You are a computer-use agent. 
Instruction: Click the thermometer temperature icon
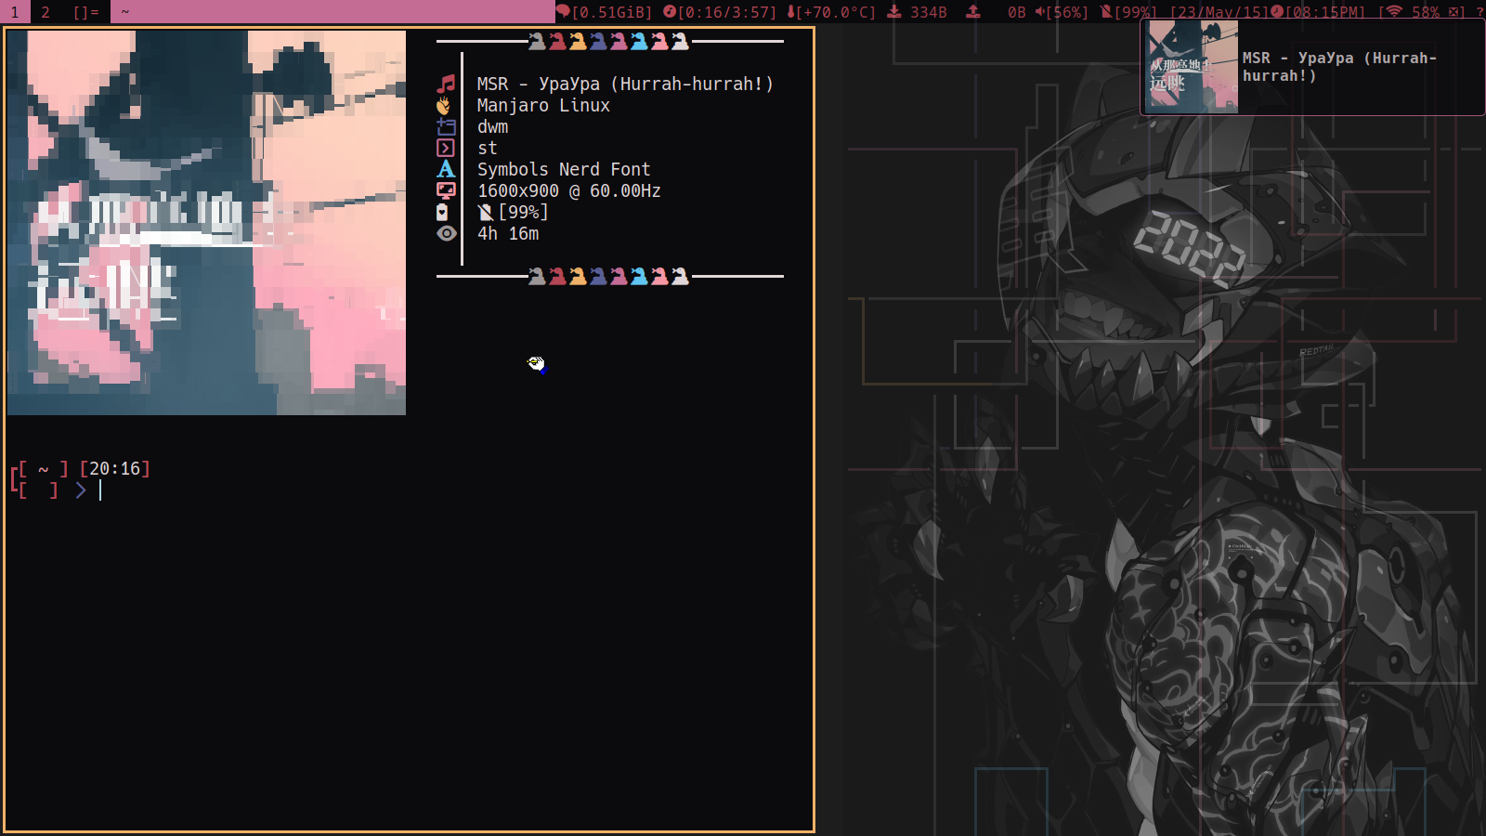coord(790,12)
